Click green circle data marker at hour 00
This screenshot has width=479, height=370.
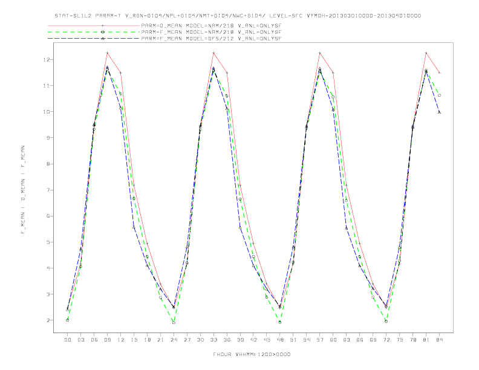pos(68,320)
